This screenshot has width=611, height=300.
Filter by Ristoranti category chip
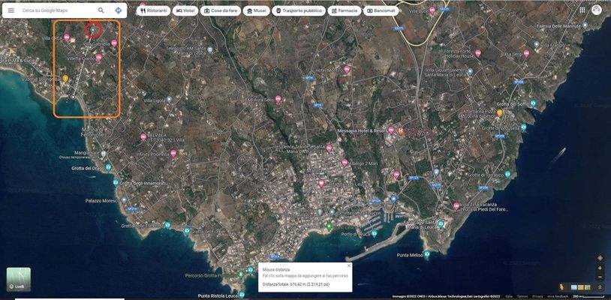coord(153,10)
